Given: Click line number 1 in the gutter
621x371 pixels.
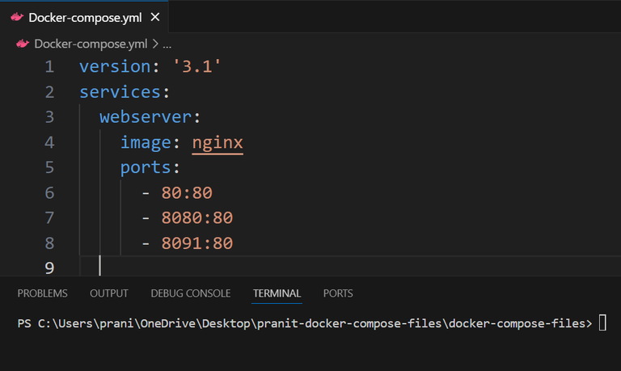Looking at the screenshot, I should click(49, 67).
